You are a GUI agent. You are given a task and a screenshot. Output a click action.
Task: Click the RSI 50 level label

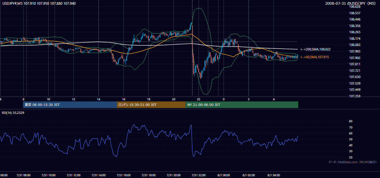351,139
